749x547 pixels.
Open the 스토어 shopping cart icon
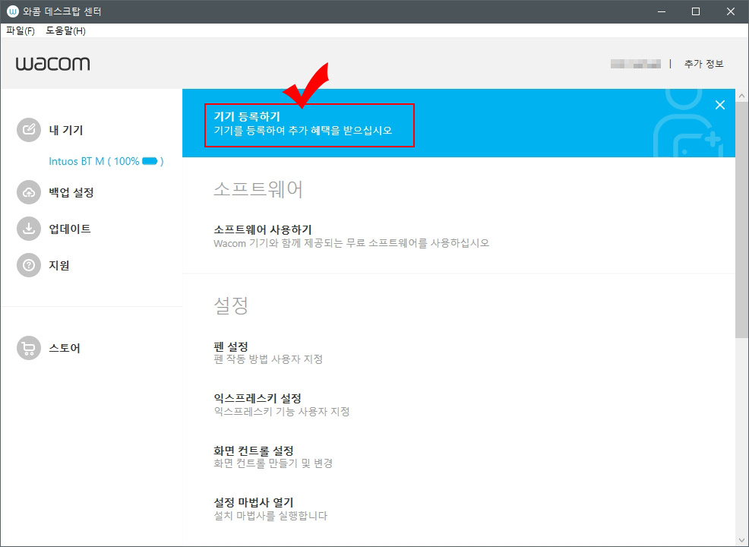click(28, 348)
